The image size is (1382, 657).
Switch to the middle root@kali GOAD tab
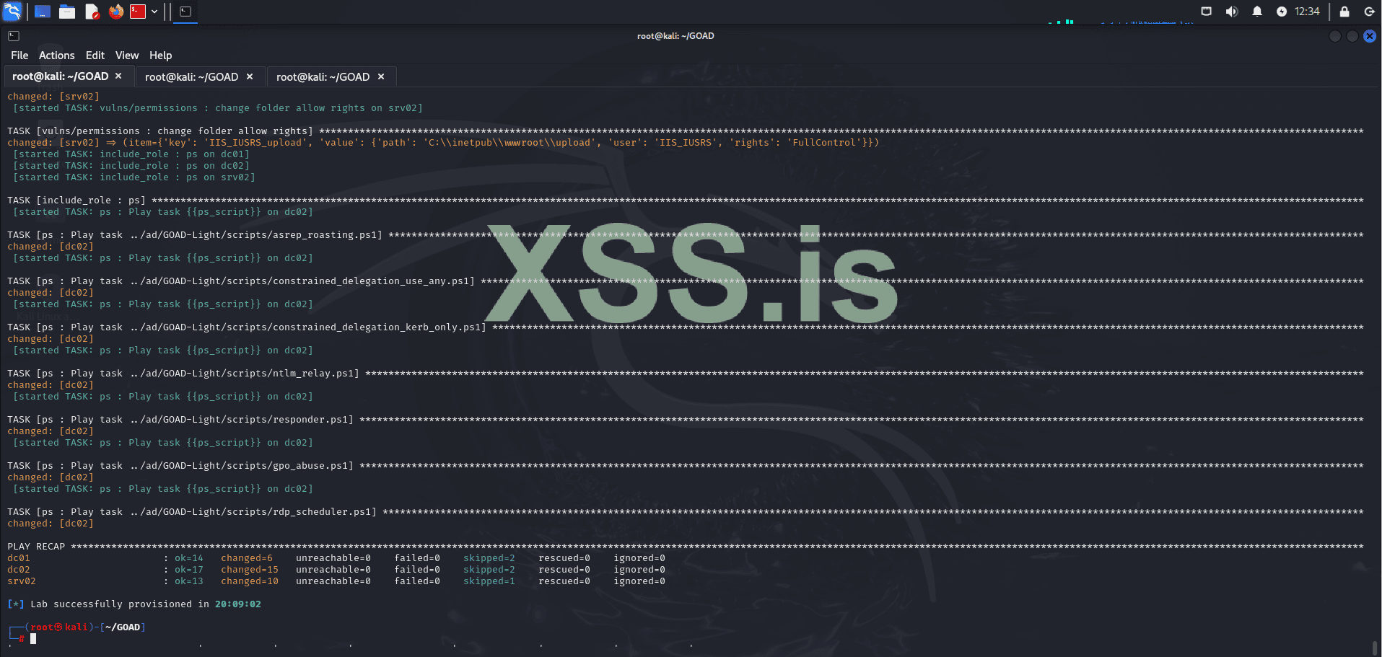191,76
